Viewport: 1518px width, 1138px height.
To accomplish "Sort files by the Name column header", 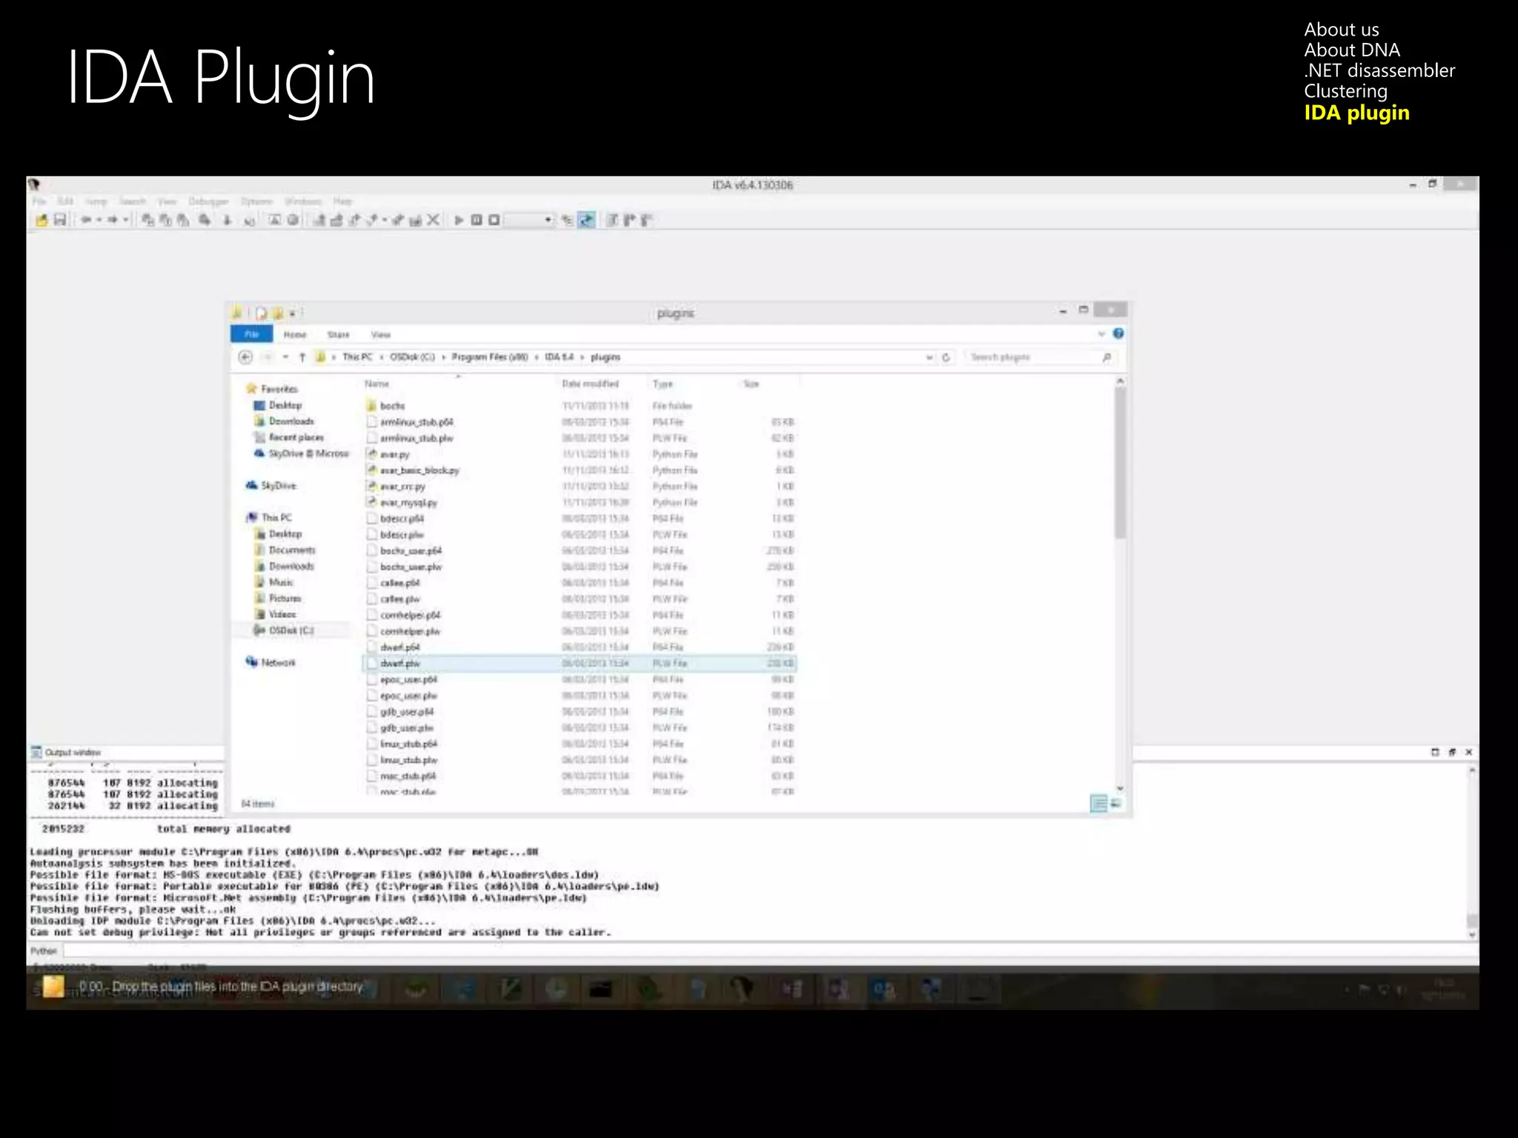I will click(x=377, y=384).
